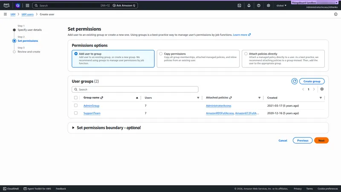Toggle the select-all groups checkbox
Screen dimensions: 341x192
pos(76,98)
